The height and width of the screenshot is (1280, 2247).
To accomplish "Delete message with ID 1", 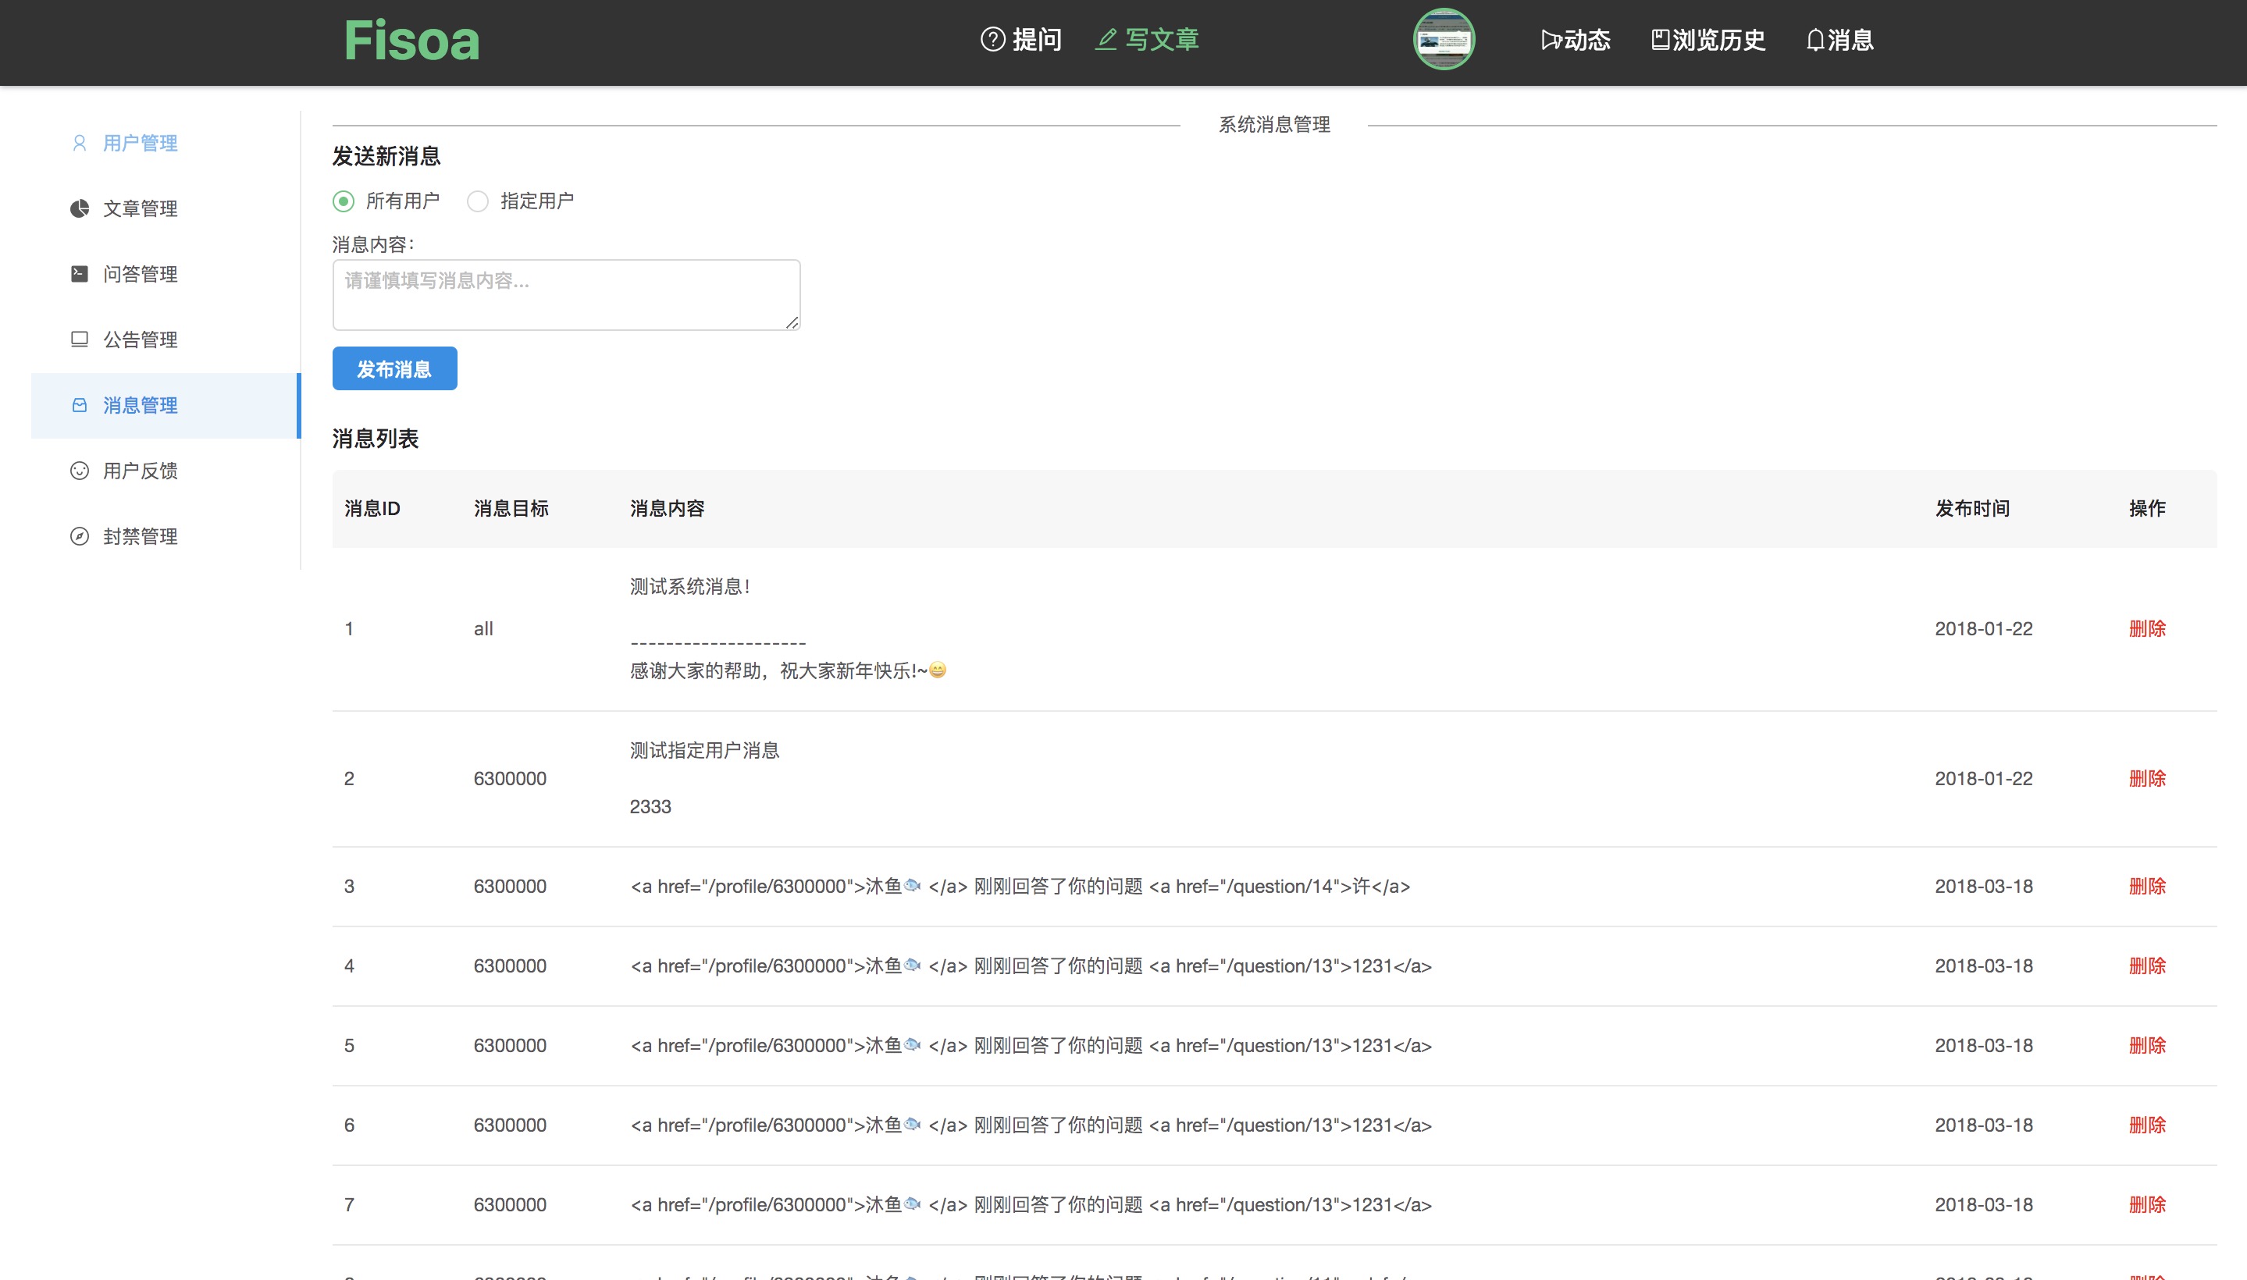I will 2146,628.
